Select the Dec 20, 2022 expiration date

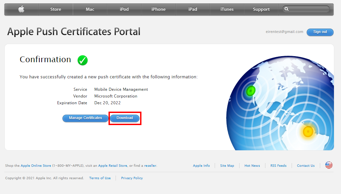tap(108, 103)
